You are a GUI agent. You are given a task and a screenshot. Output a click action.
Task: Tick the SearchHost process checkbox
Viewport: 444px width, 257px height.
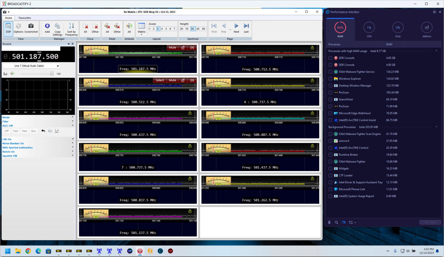pos(330,100)
